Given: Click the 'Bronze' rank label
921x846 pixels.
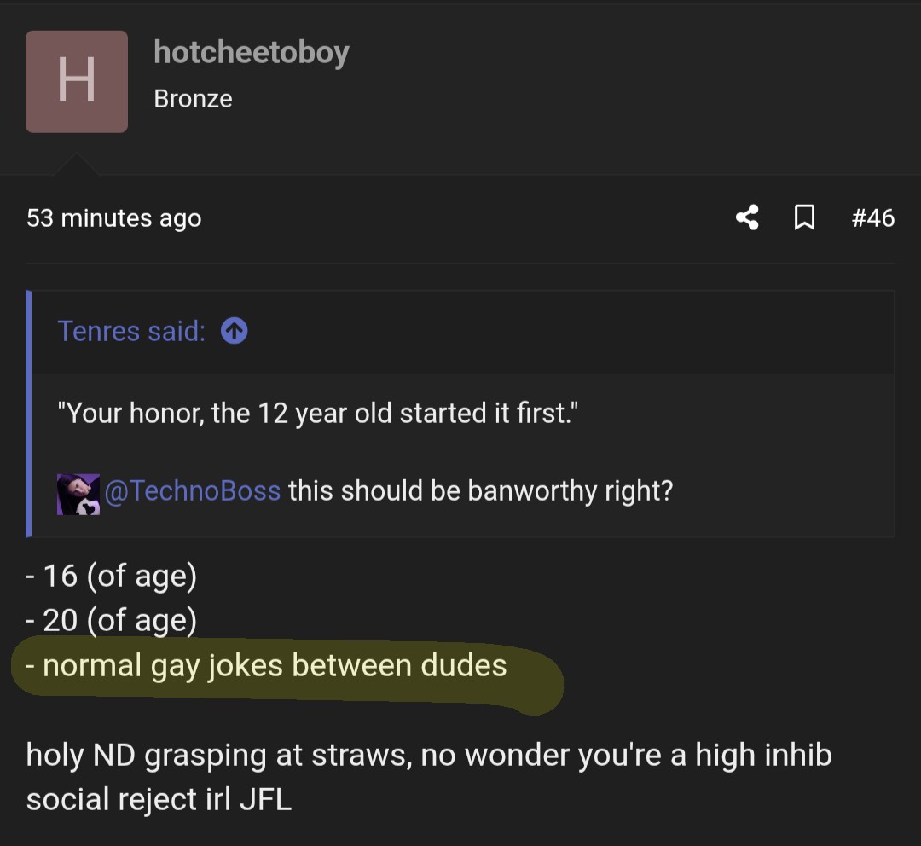Looking at the screenshot, I should [x=193, y=99].
